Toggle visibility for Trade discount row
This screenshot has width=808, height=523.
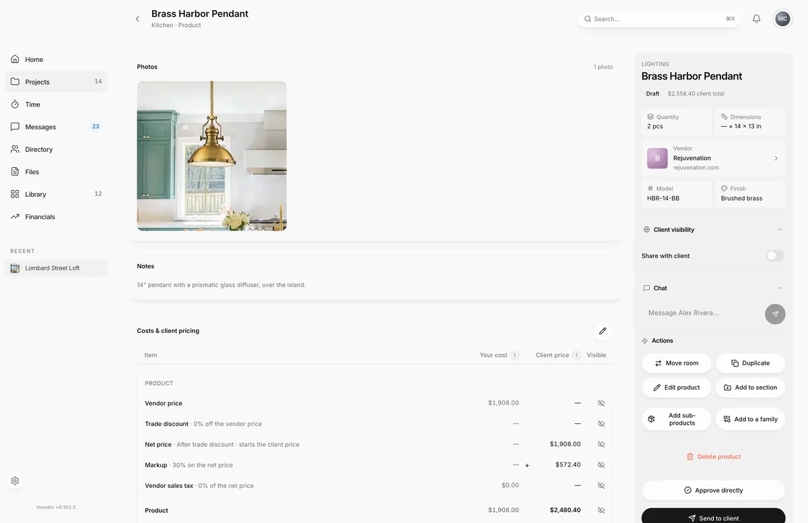click(601, 424)
